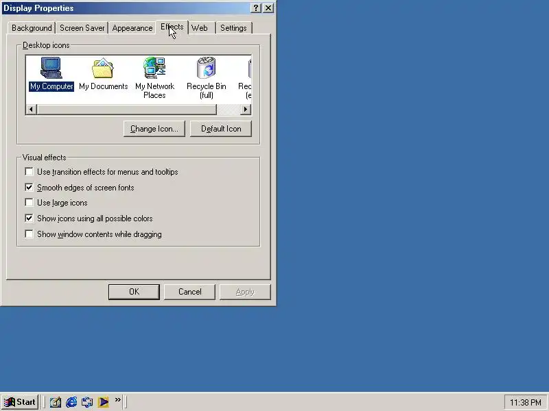
Task: Click the taskbar clock showing 11:38 PM
Action: tap(525, 403)
